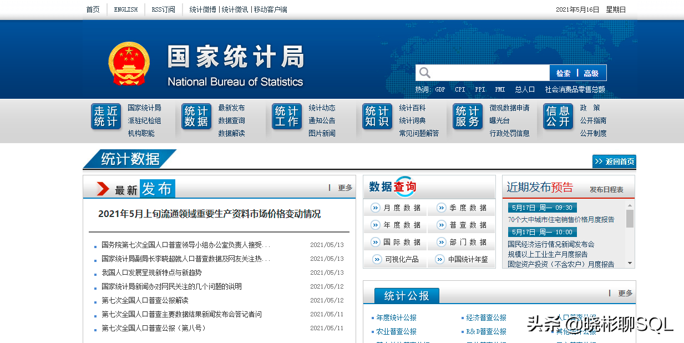Screen dimensions: 684x343
Task: Open 经济普查公报 link
Action: [487, 318]
